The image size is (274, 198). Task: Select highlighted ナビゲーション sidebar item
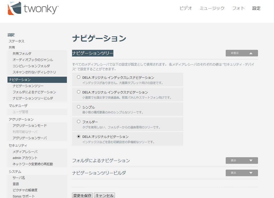coord(37,80)
